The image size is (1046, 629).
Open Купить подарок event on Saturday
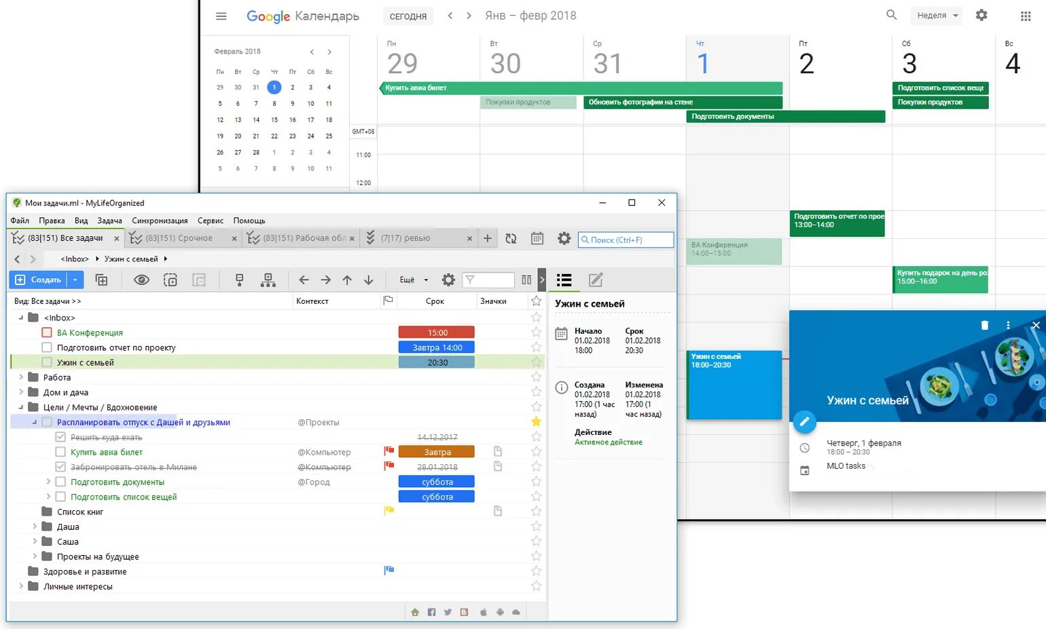[x=941, y=280]
